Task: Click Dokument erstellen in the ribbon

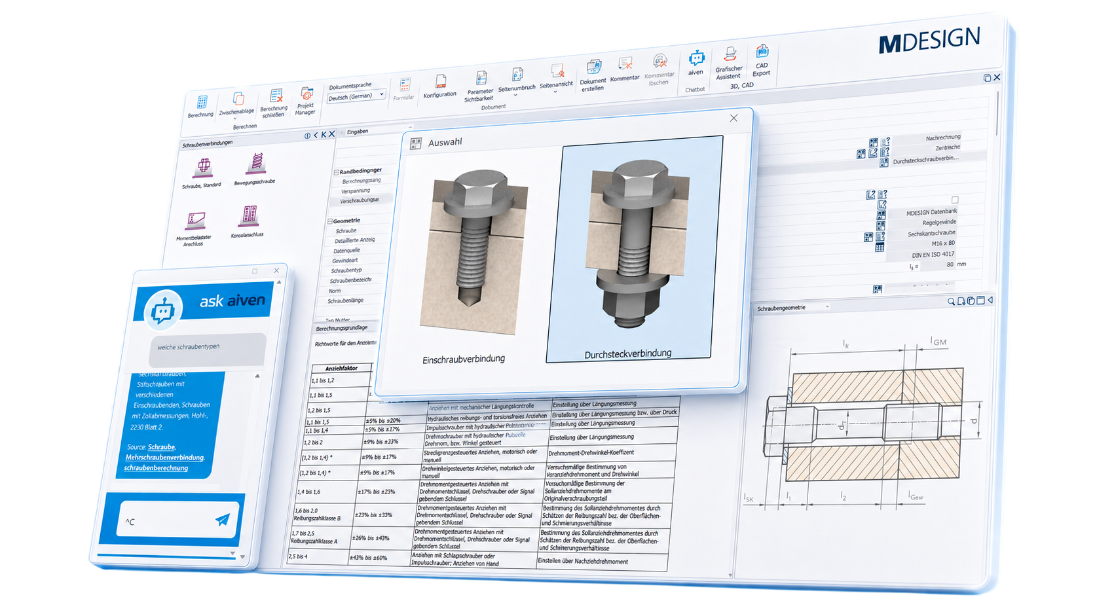Action: (x=593, y=75)
